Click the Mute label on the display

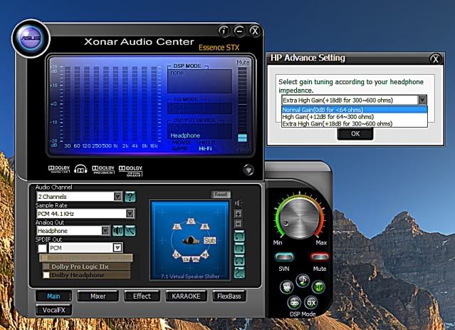(x=243, y=63)
